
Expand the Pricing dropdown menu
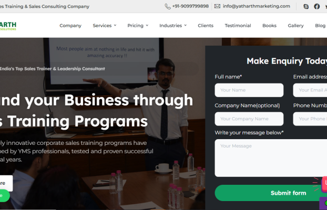pos(138,26)
